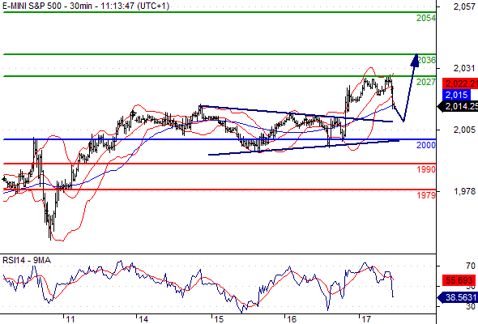
Task: Click the RSI 30 axis level
Action: tap(471, 306)
